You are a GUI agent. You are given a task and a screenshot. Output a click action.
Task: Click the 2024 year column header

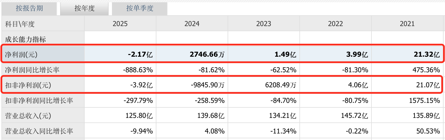(192, 24)
